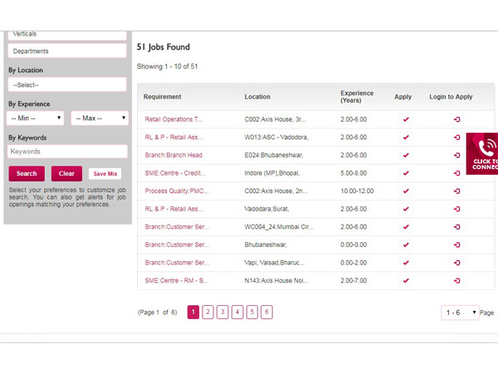Click the C002:Axis House, 3r... location cell
This screenshot has height=373, width=498.
click(275, 119)
